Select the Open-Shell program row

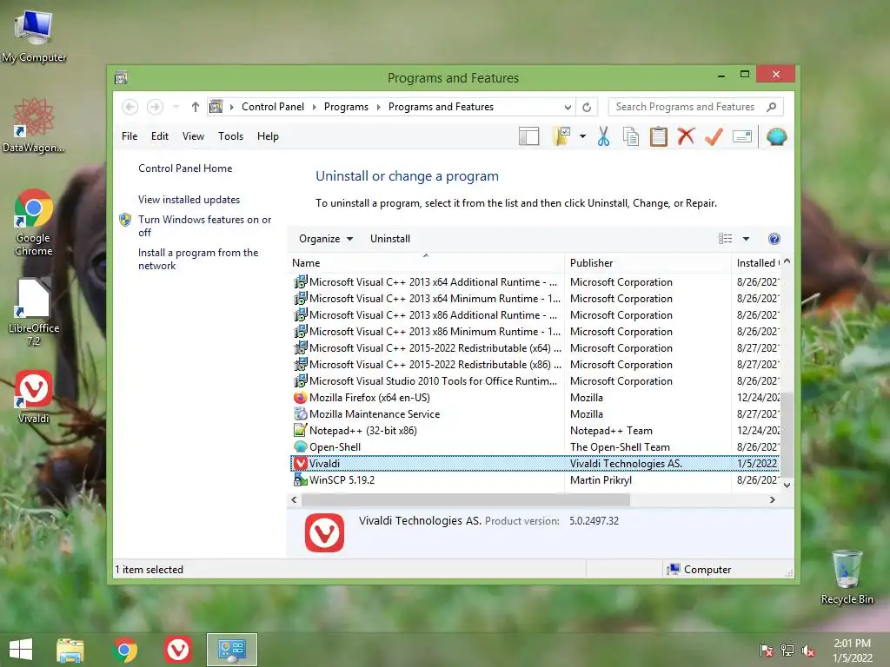tap(534, 447)
